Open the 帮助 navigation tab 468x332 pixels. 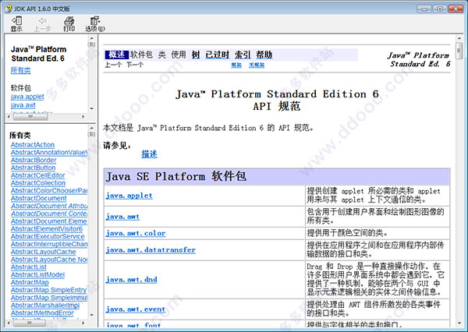pyautogui.click(x=264, y=55)
